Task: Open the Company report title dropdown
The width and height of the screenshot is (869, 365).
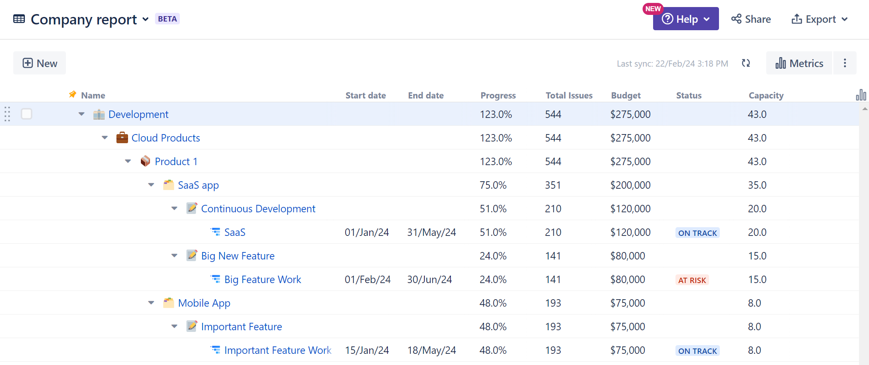Action: point(145,19)
